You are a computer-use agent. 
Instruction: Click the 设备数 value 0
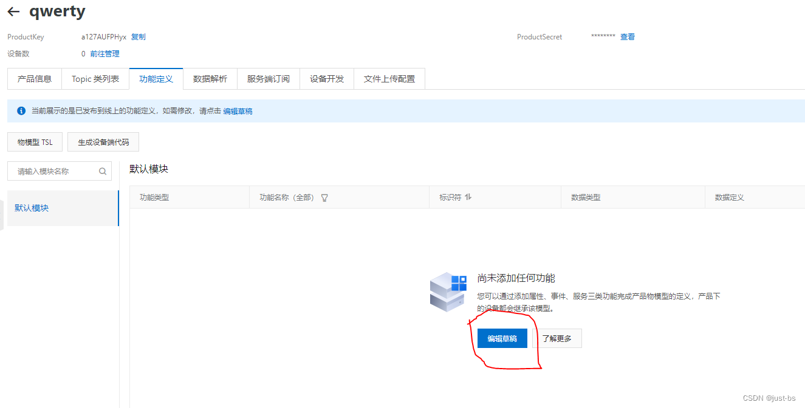click(x=83, y=54)
